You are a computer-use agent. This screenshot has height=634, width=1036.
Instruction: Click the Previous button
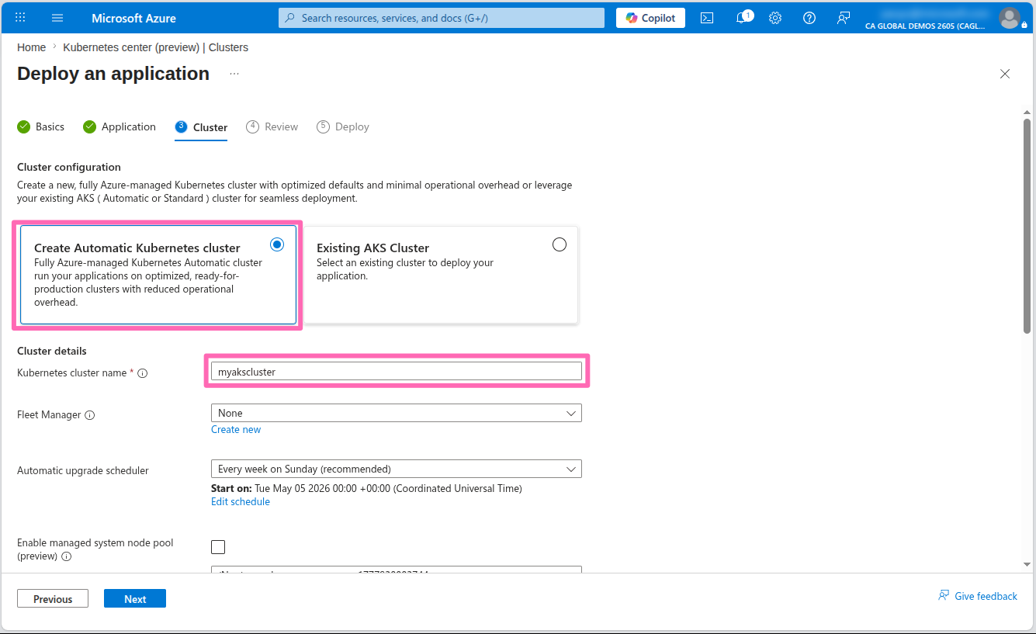(x=53, y=599)
